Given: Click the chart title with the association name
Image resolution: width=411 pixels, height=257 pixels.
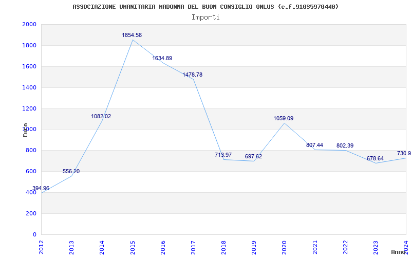Looking at the screenshot, I should click(206, 7).
